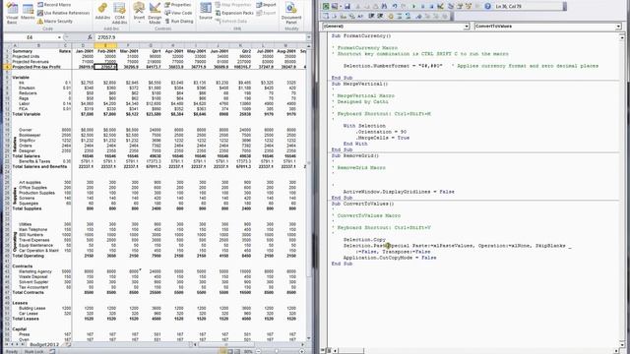Select the Budget 2012 sheet tab
Screen dimensions: 630x354
[44, 344]
